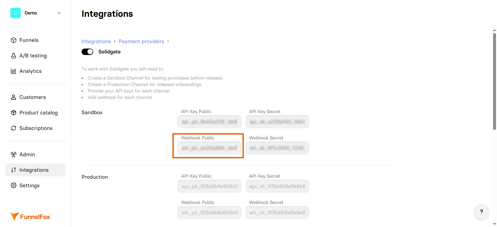Click the scrollbar up arrow
This screenshot has width=497, height=227.
494,30
